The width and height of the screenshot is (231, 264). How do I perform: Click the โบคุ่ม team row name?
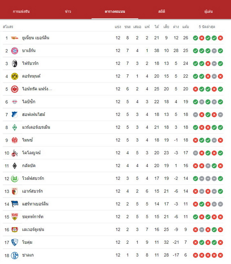tap(27, 242)
